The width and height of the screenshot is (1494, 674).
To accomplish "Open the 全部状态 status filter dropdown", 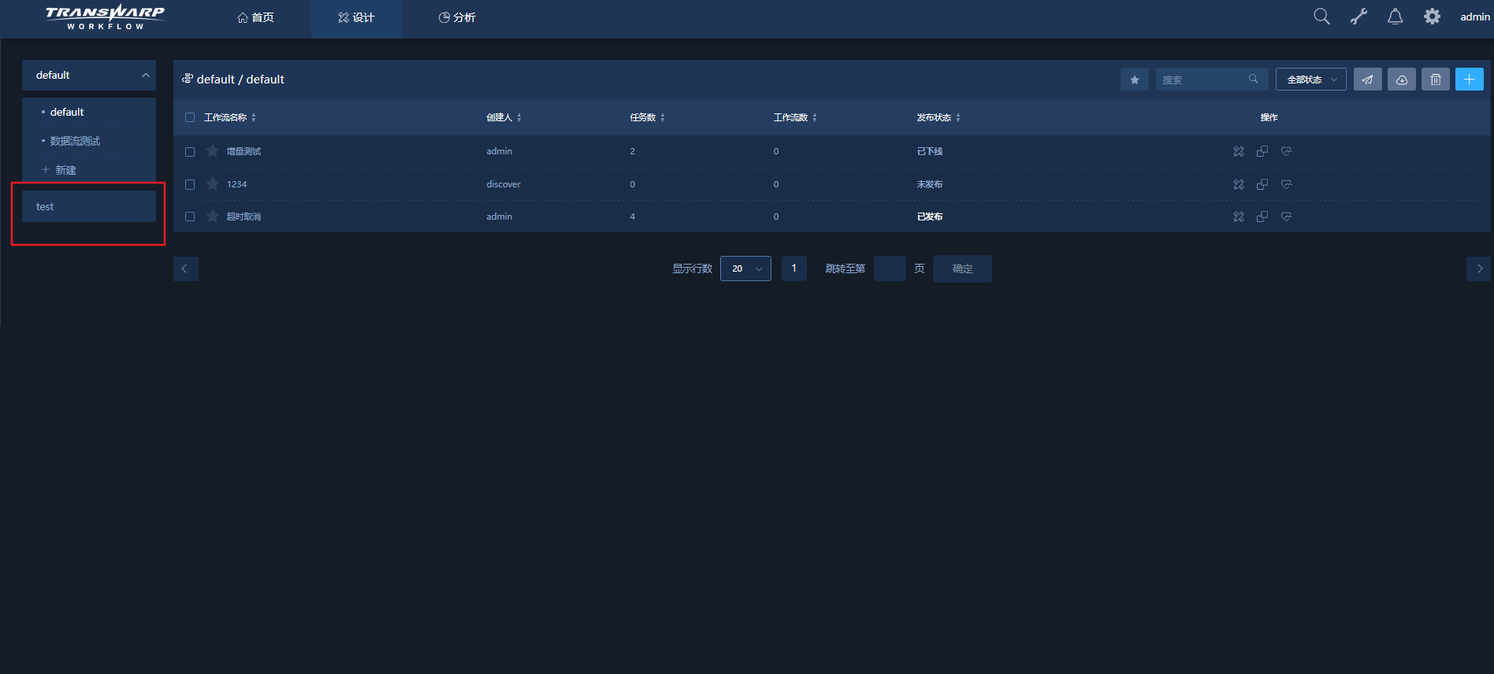I will click(x=1310, y=80).
